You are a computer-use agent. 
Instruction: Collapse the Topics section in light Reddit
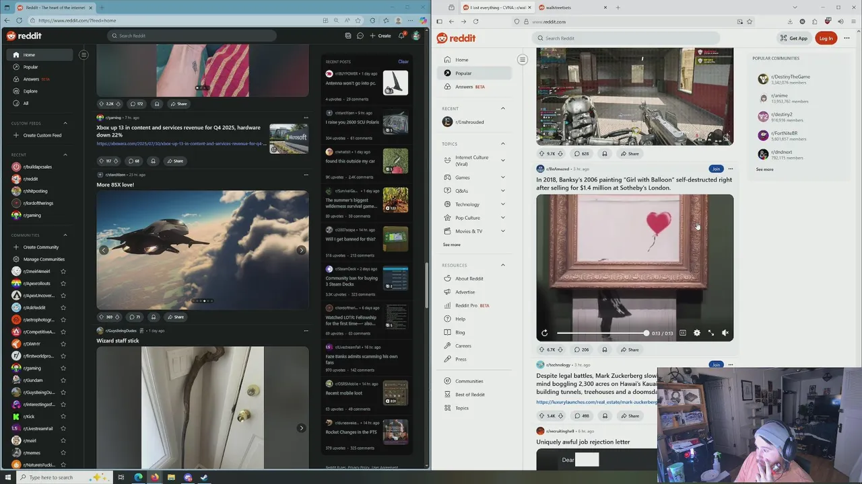(502, 144)
